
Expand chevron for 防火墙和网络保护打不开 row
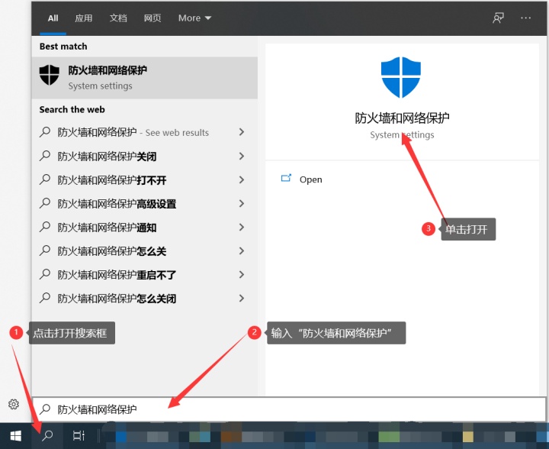242,179
